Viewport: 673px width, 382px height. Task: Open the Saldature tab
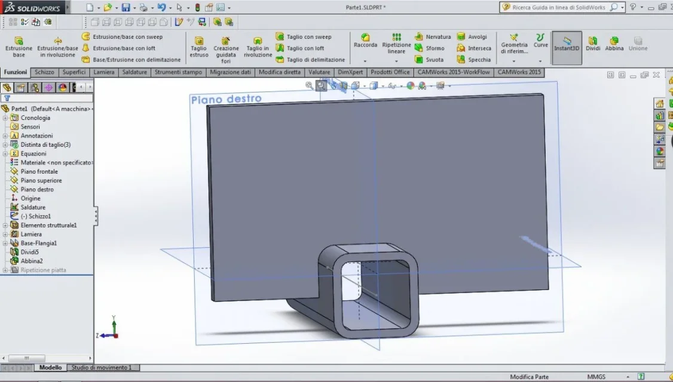pos(134,72)
